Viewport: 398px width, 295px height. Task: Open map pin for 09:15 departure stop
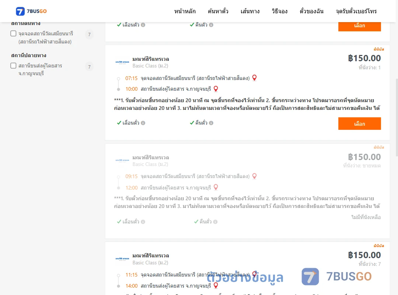[x=254, y=176]
